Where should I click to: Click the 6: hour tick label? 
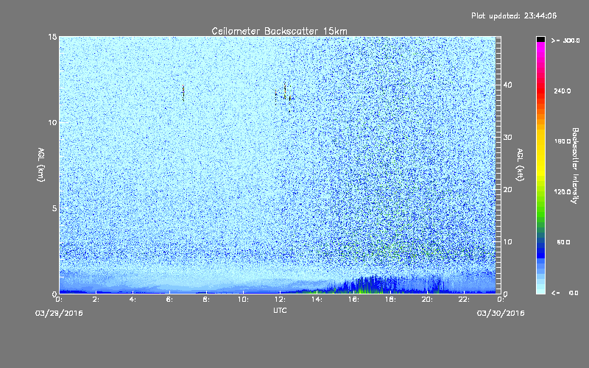170,300
